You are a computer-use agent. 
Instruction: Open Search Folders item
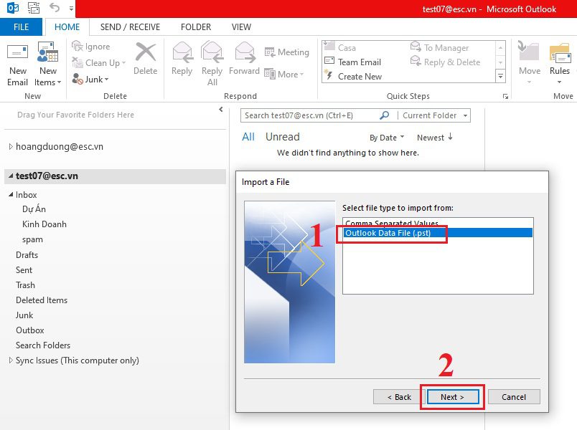pos(42,345)
